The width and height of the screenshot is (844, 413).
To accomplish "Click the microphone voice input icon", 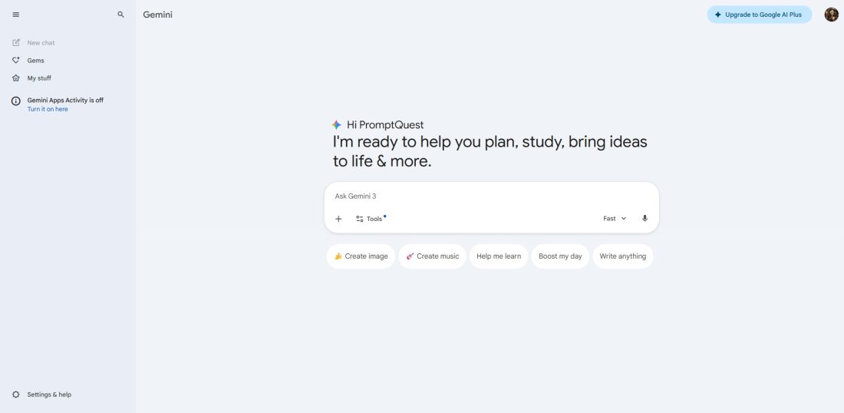I will click(x=645, y=219).
